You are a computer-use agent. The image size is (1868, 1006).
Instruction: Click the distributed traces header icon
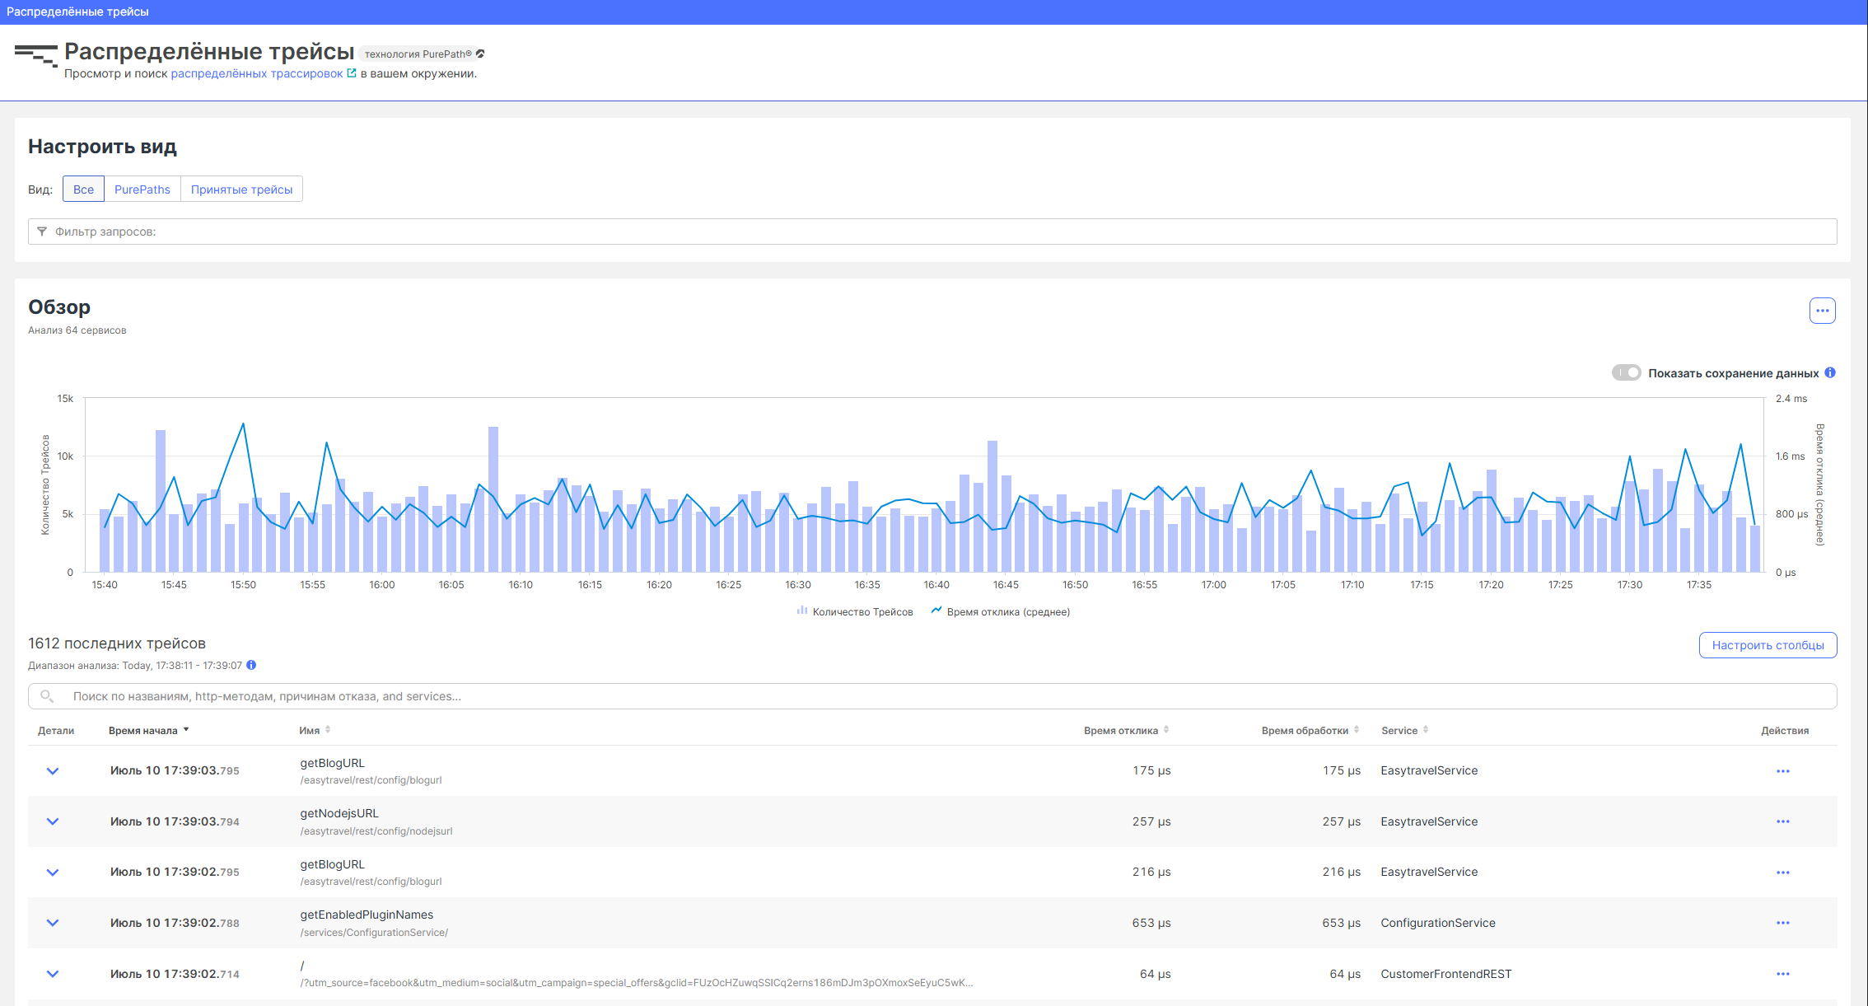point(35,55)
